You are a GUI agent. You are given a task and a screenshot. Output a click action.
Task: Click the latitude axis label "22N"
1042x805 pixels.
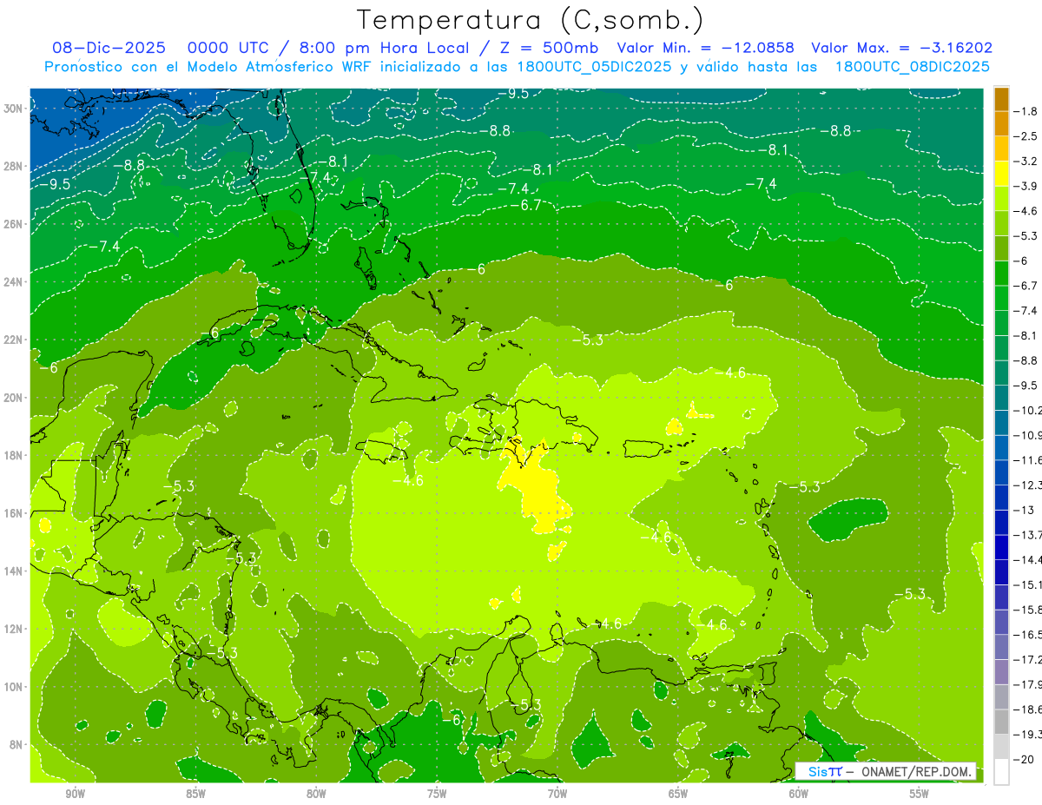(x=13, y=340)
